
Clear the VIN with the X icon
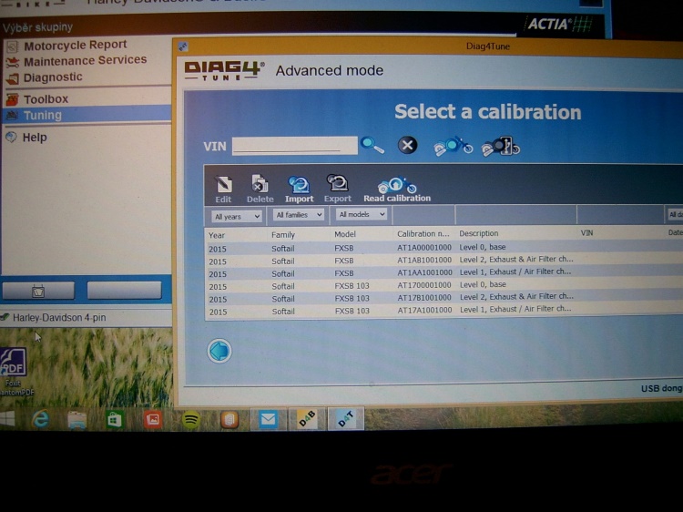pos(407,145)
